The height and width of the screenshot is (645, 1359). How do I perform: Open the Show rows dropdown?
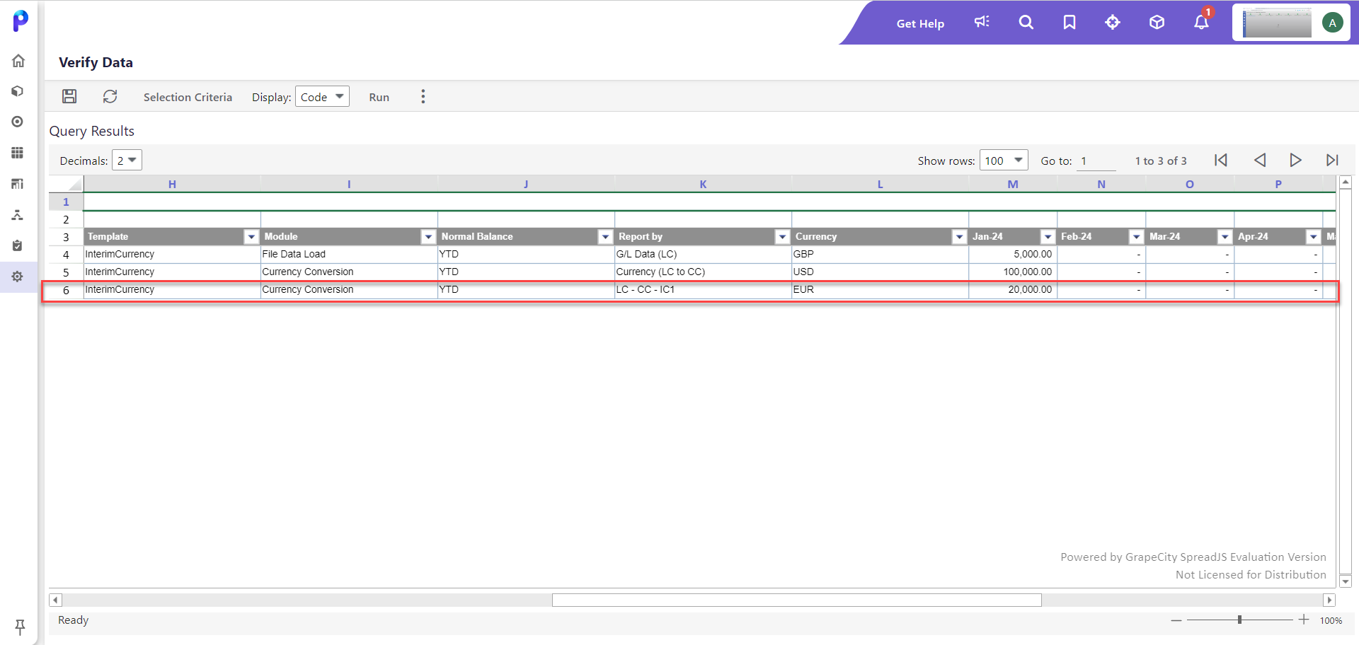coord(1004,161)
